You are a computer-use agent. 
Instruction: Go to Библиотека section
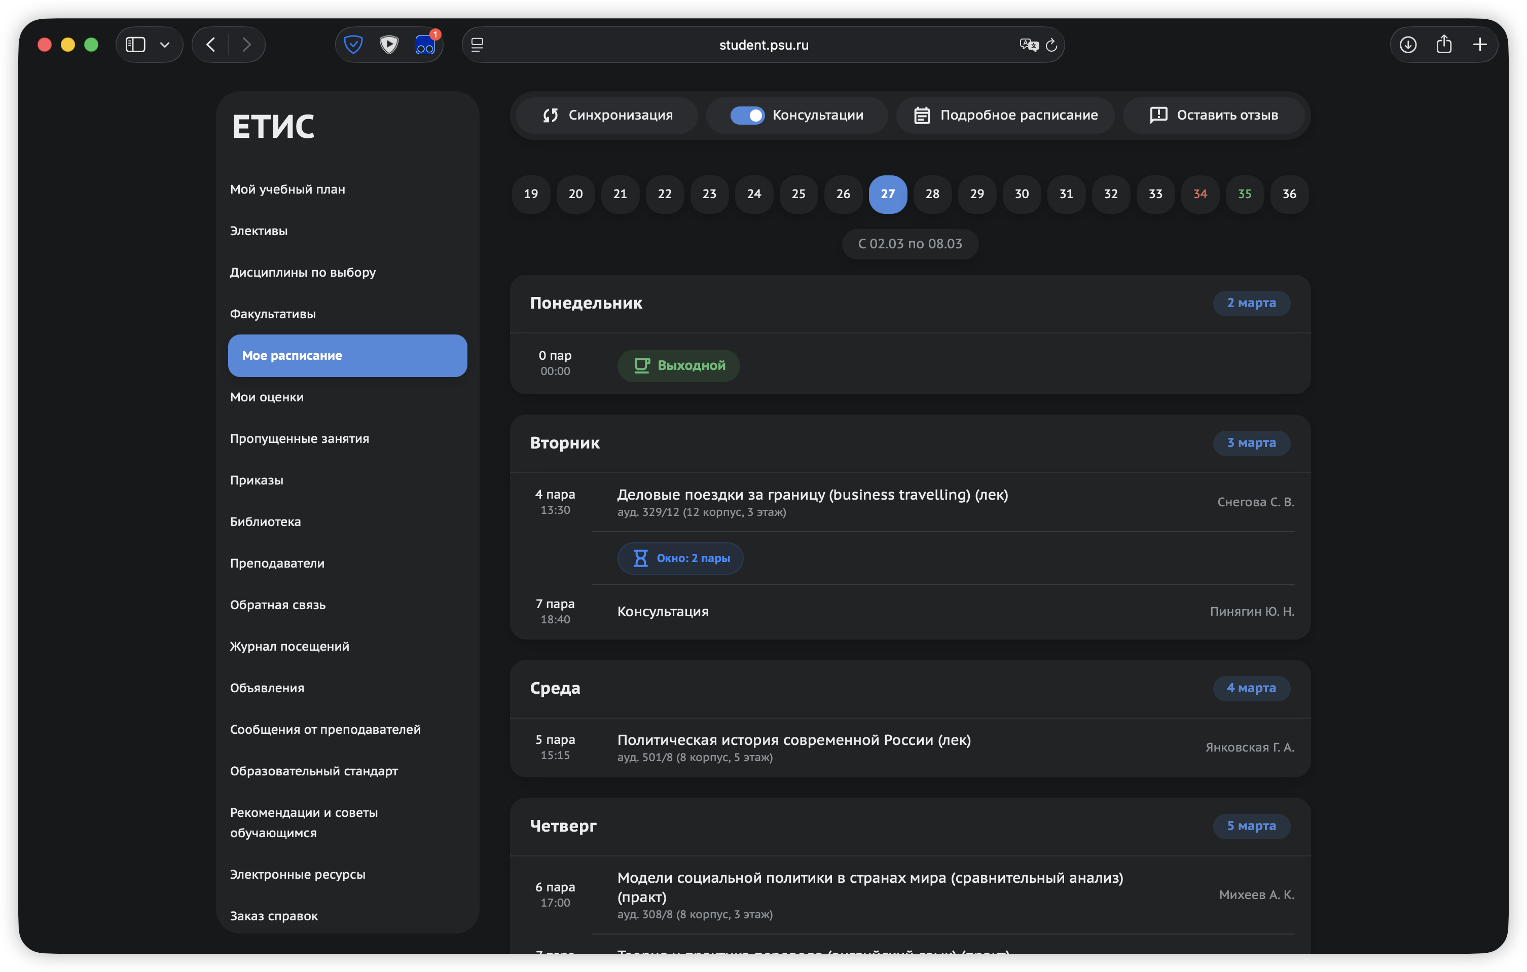pyautogui.click(x=266, y=522)
